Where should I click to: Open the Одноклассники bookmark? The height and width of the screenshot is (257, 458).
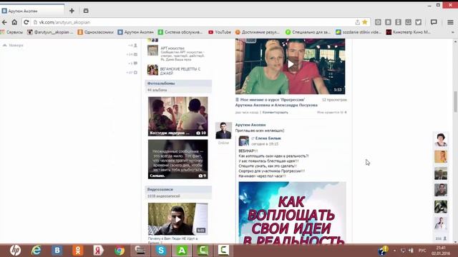coord(95,32)
